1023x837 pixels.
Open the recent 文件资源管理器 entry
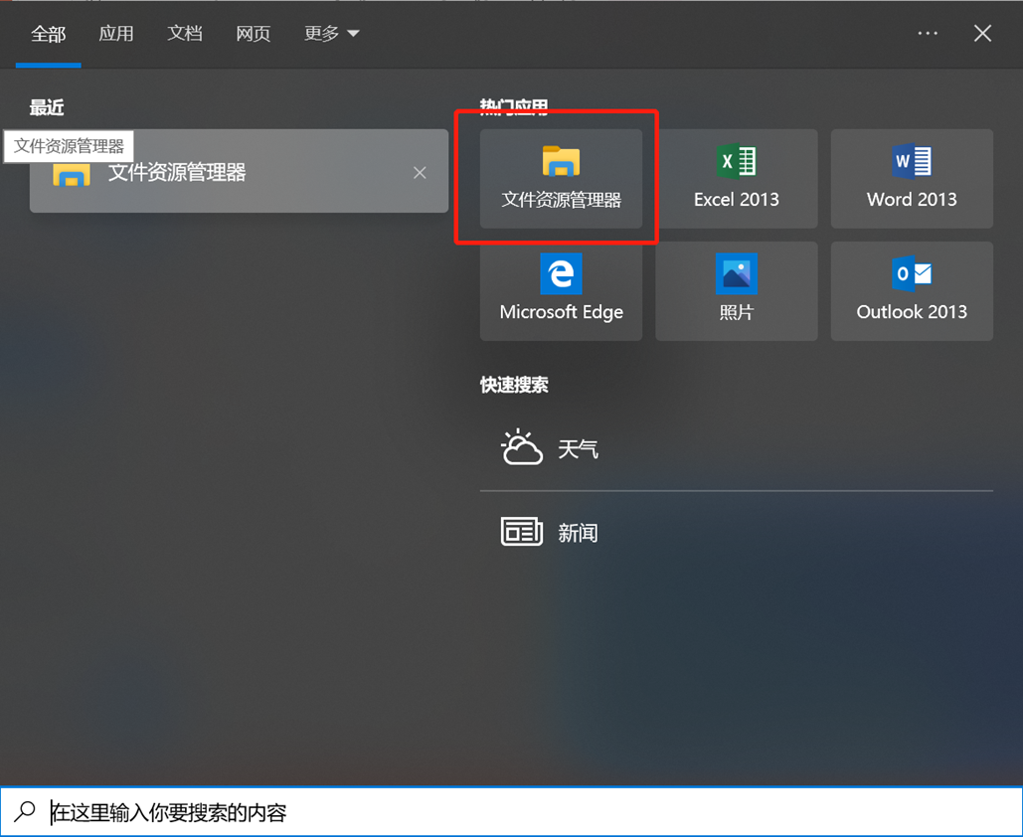click(239, 171)
